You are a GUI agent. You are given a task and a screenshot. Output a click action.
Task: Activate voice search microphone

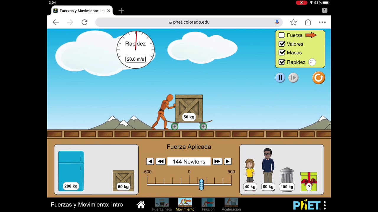click(x=277, y=22)
